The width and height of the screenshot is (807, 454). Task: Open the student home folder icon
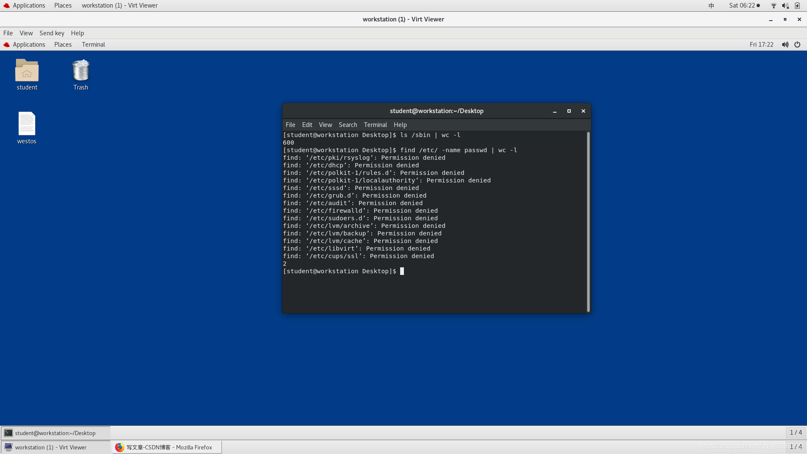click(x=26, y=70)
